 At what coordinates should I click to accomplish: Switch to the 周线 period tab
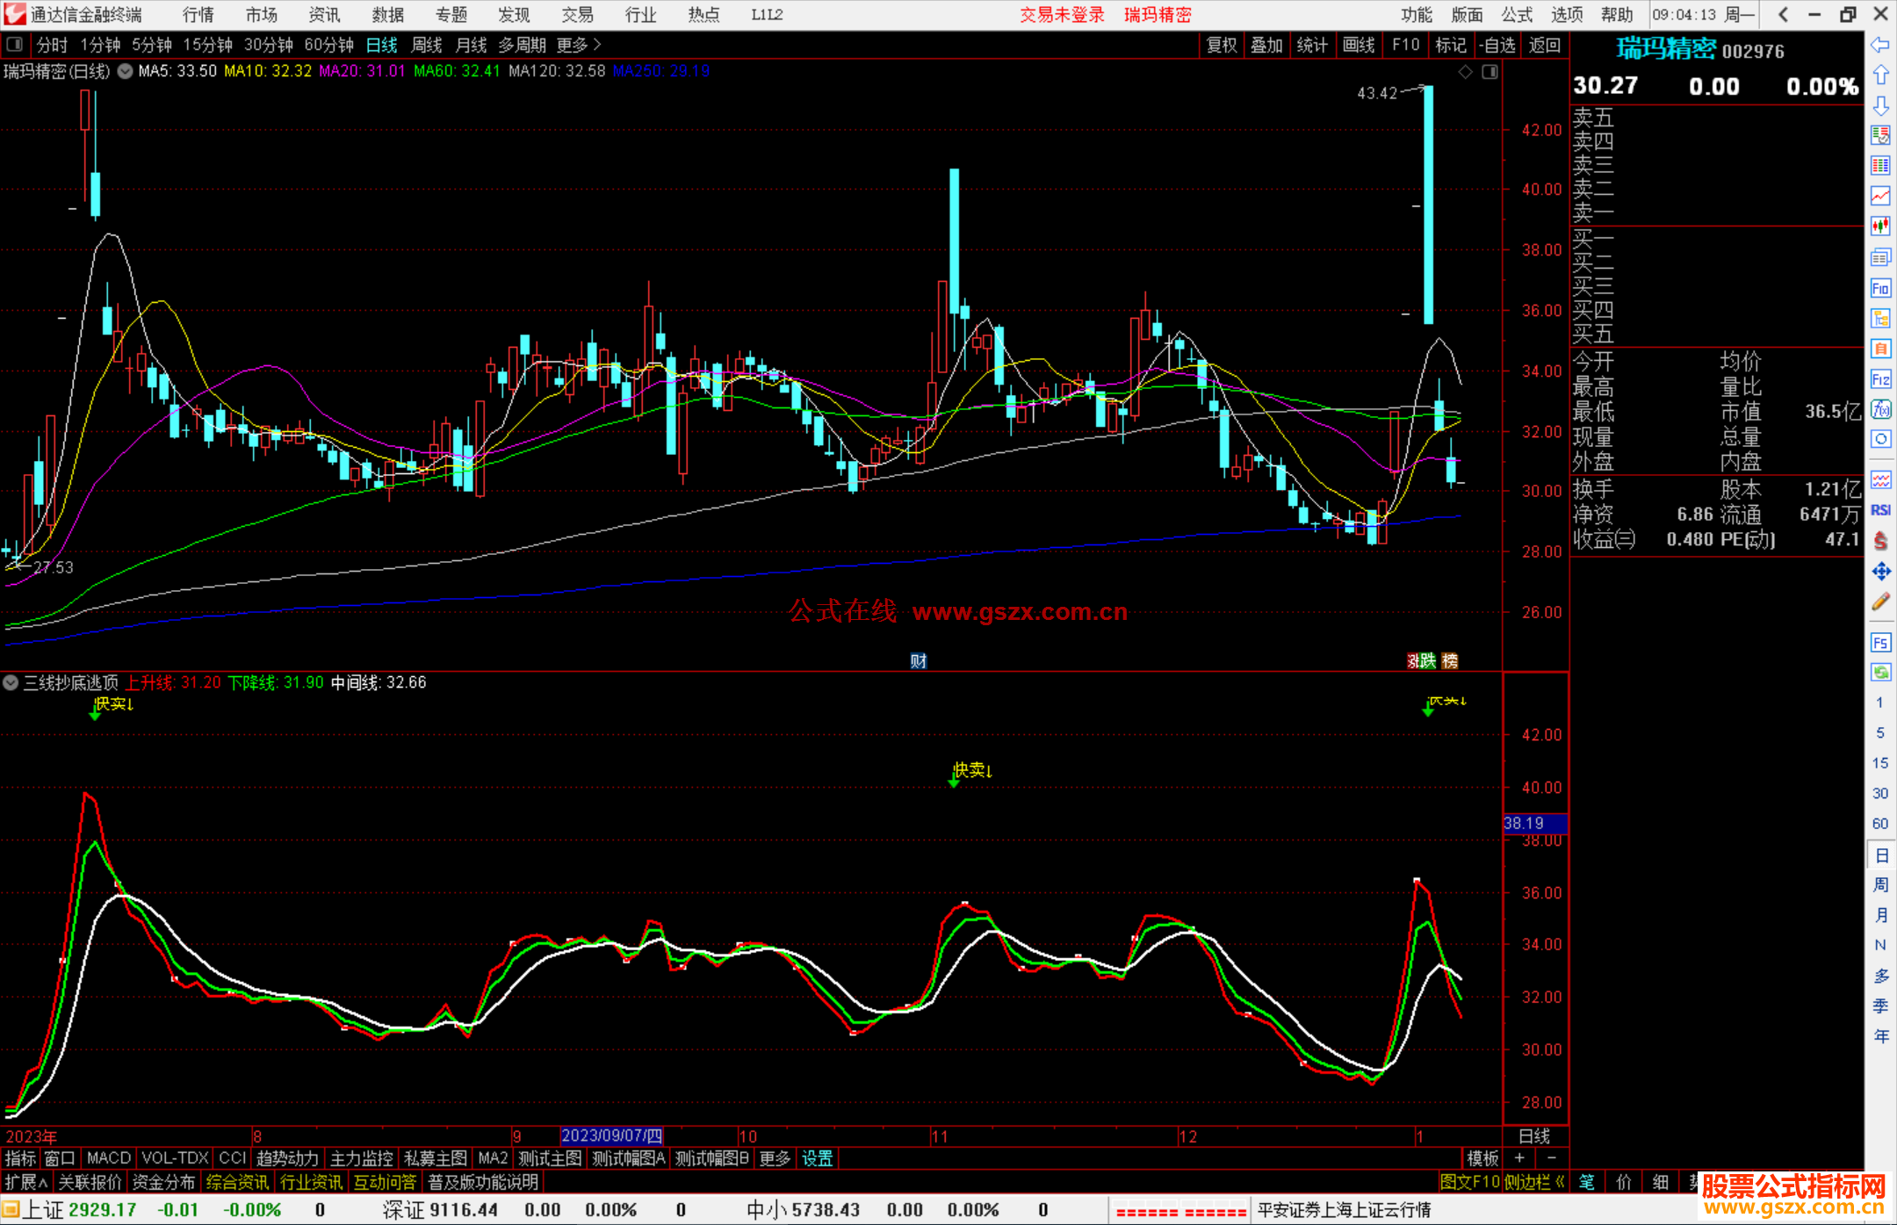427,45
